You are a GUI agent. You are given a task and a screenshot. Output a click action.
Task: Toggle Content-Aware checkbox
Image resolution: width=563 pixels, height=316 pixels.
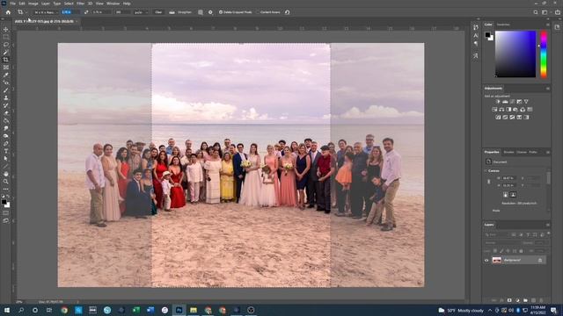click(258, 12)
